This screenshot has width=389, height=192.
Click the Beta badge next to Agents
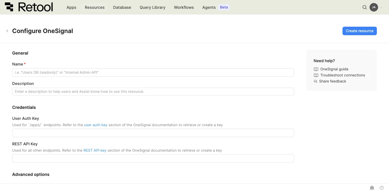coord(224,7)
